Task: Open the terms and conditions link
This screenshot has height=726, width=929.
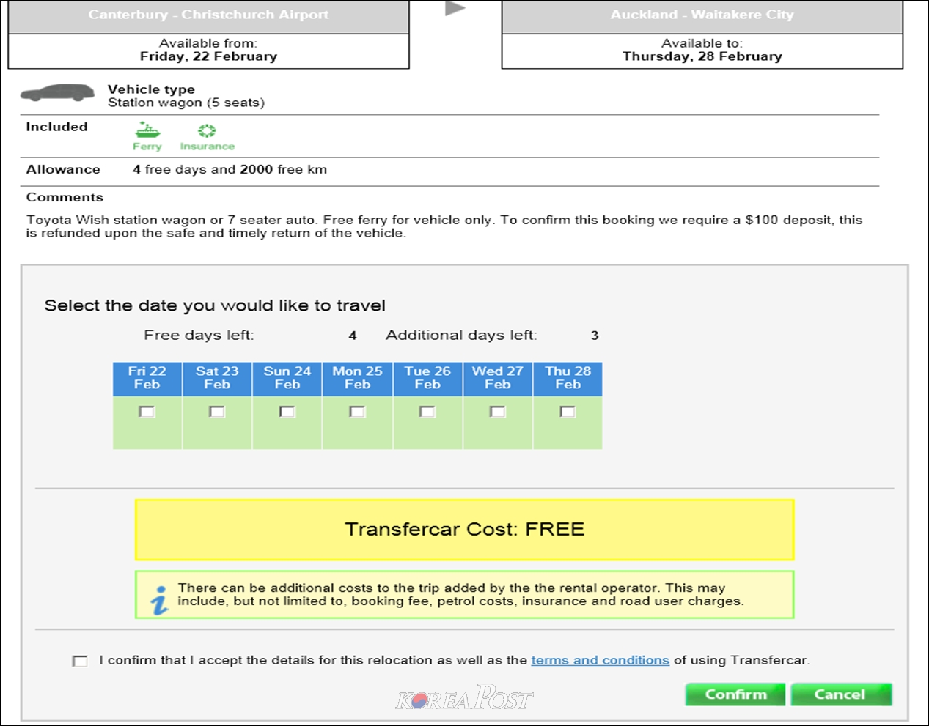Action: (x=600, y=660)
